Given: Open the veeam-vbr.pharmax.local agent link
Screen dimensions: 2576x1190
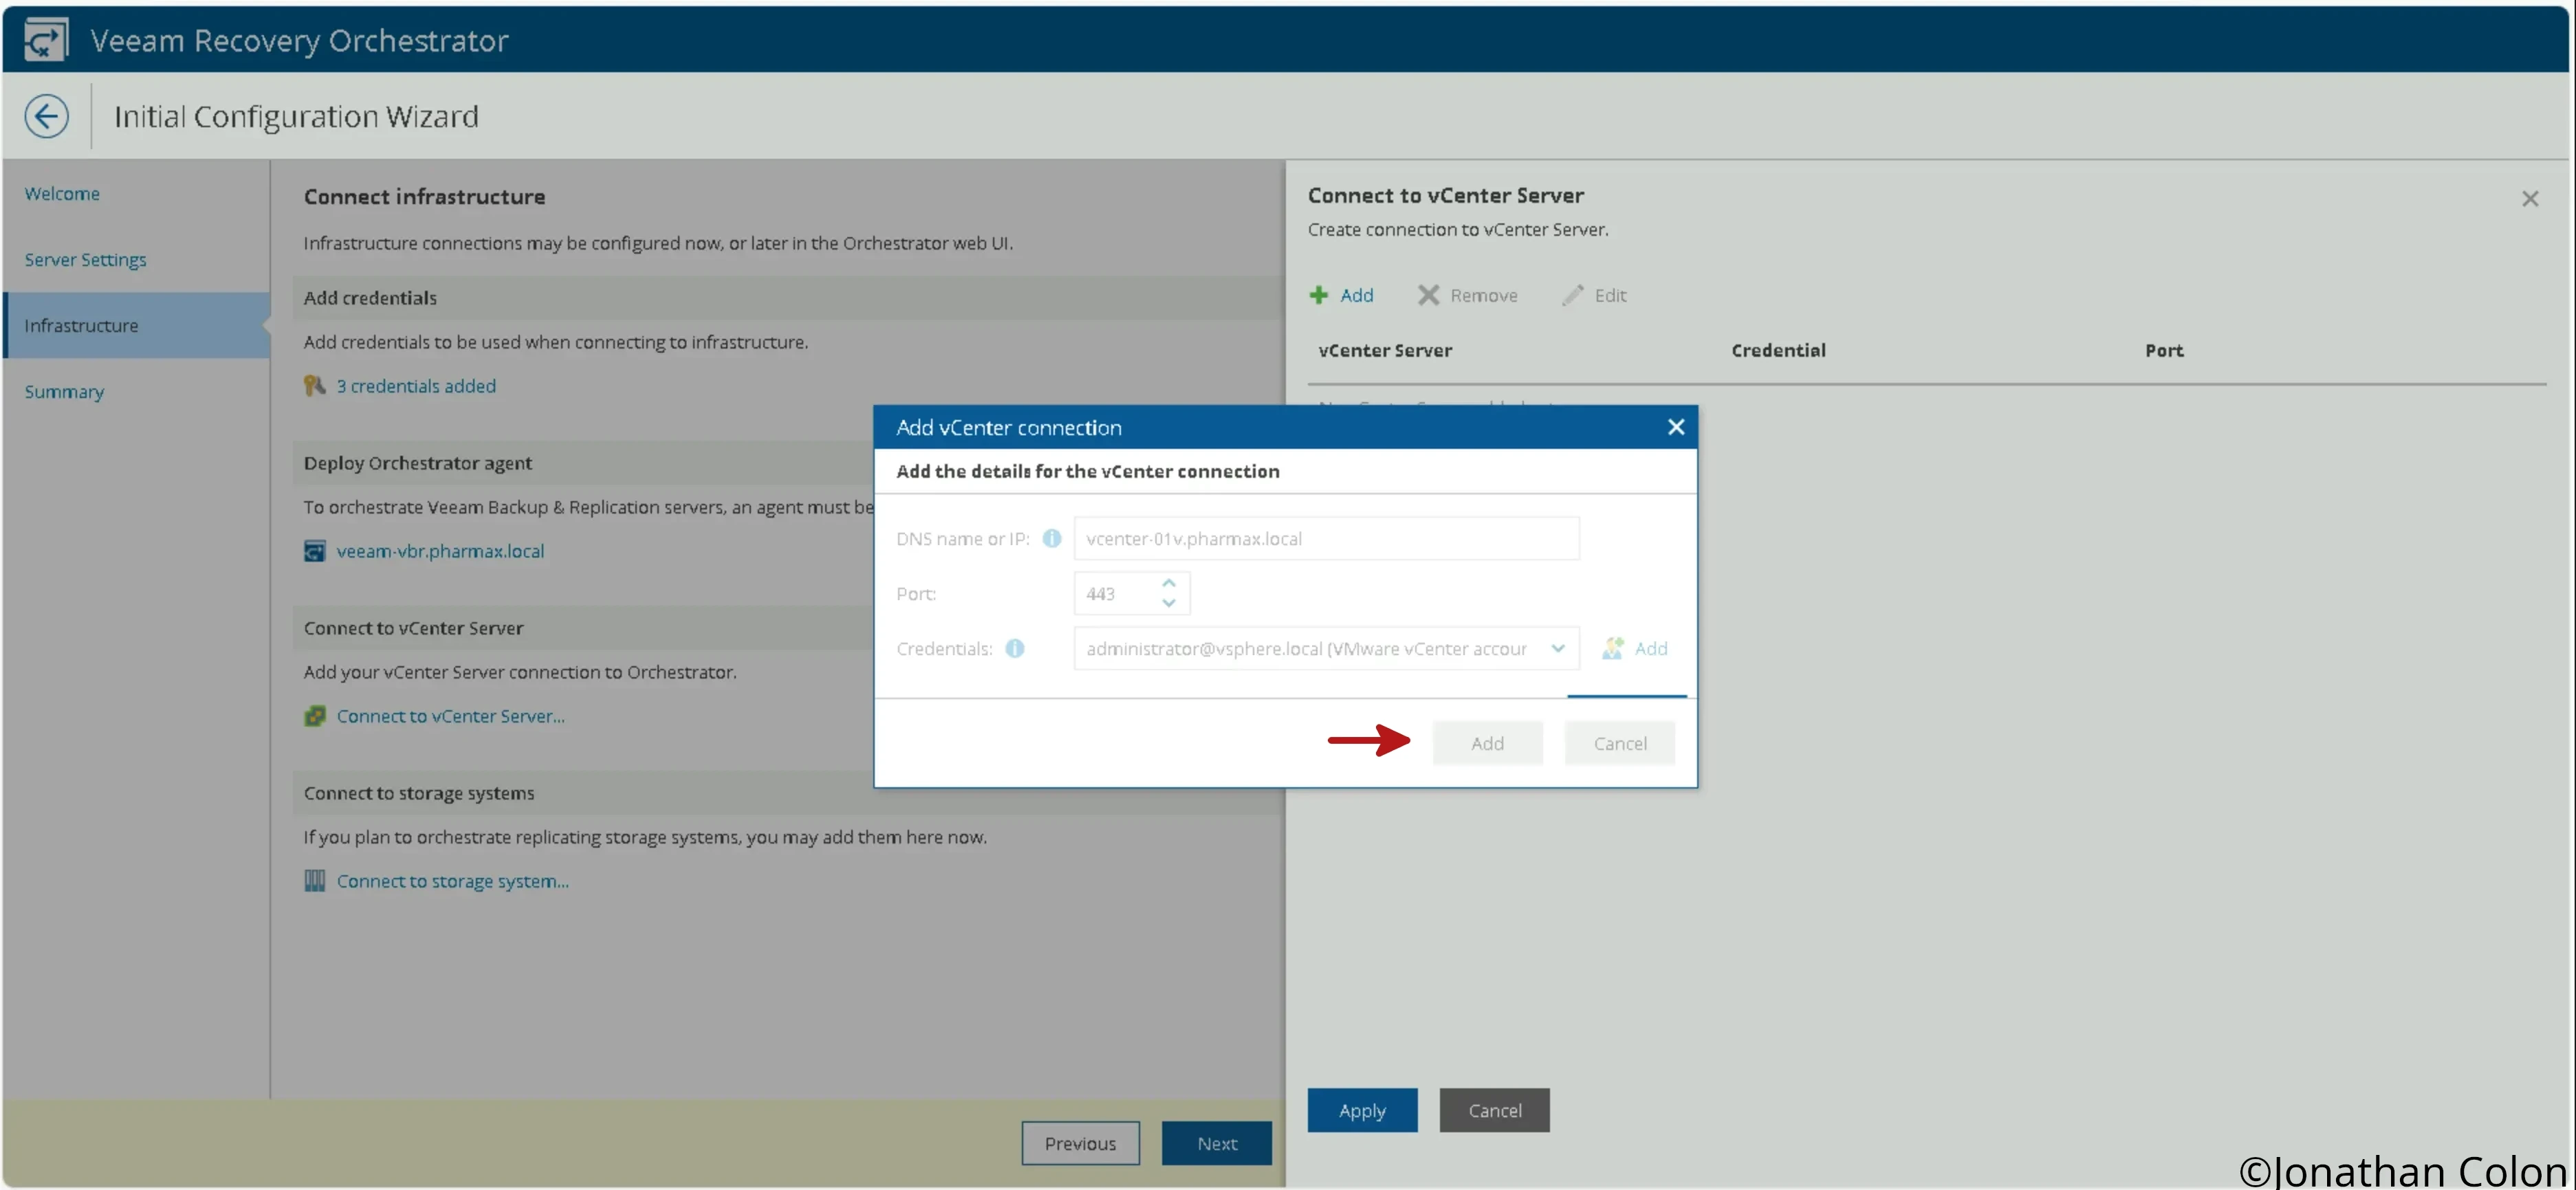Looking at the screenshot, I should pos(440,551).
